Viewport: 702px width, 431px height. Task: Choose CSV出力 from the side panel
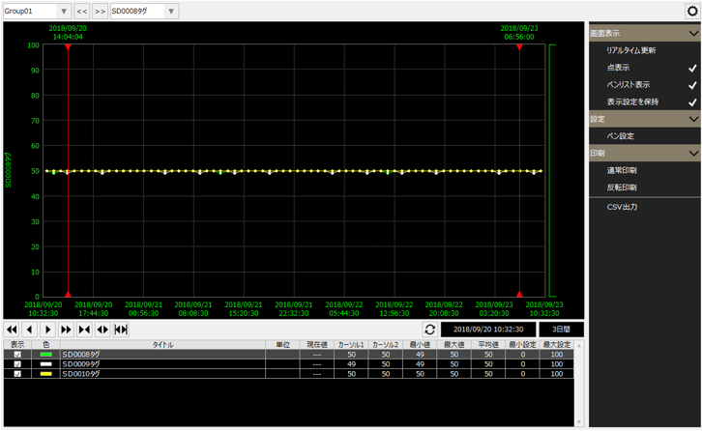coord(622,207)
